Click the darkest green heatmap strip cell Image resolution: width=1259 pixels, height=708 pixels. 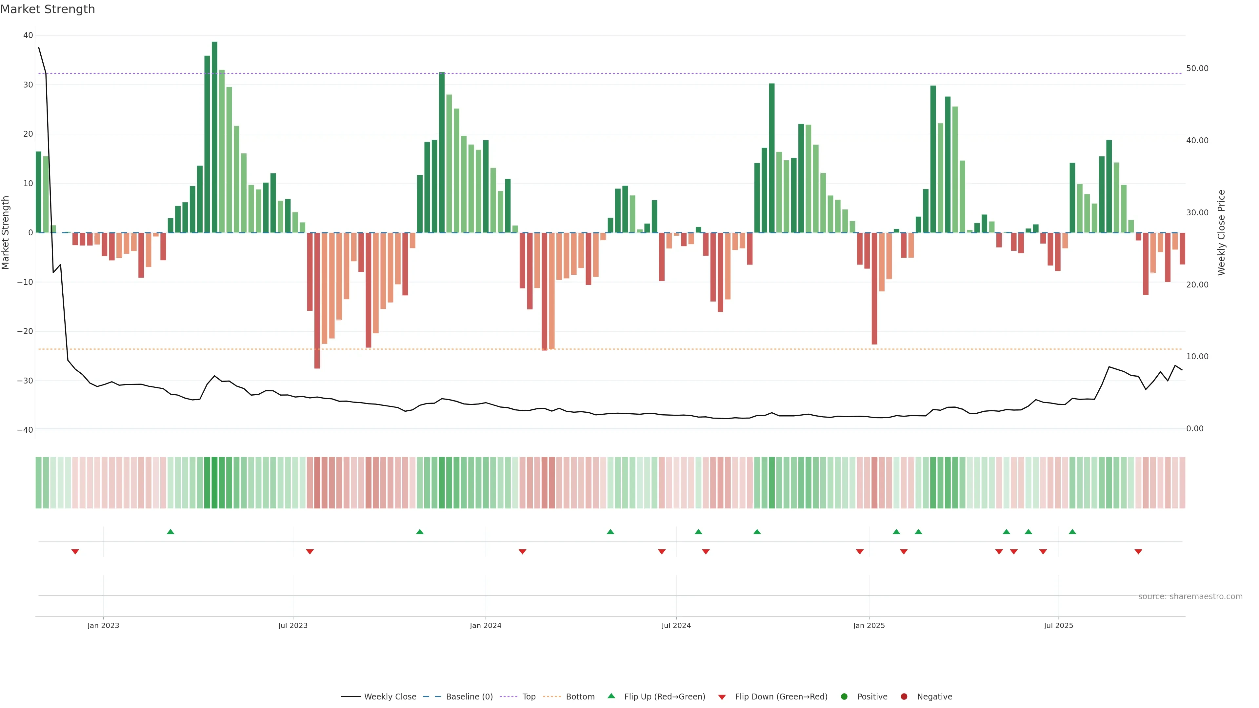(x=214, y=483)
